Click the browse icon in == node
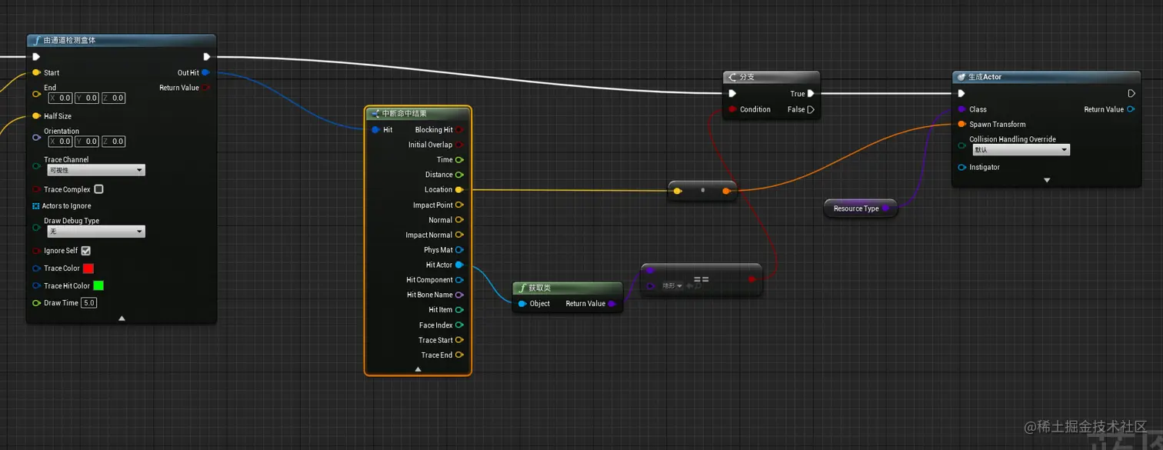This screenshot has width=1163, height=450. point(699,286)
